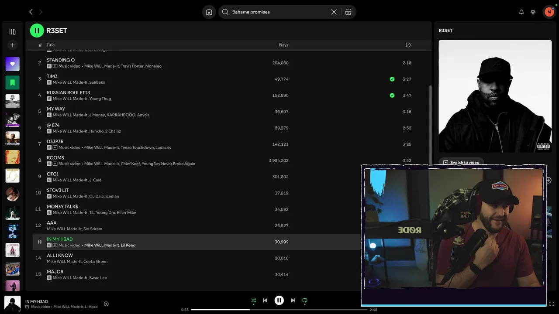Open SahBabii artist link

97,82
